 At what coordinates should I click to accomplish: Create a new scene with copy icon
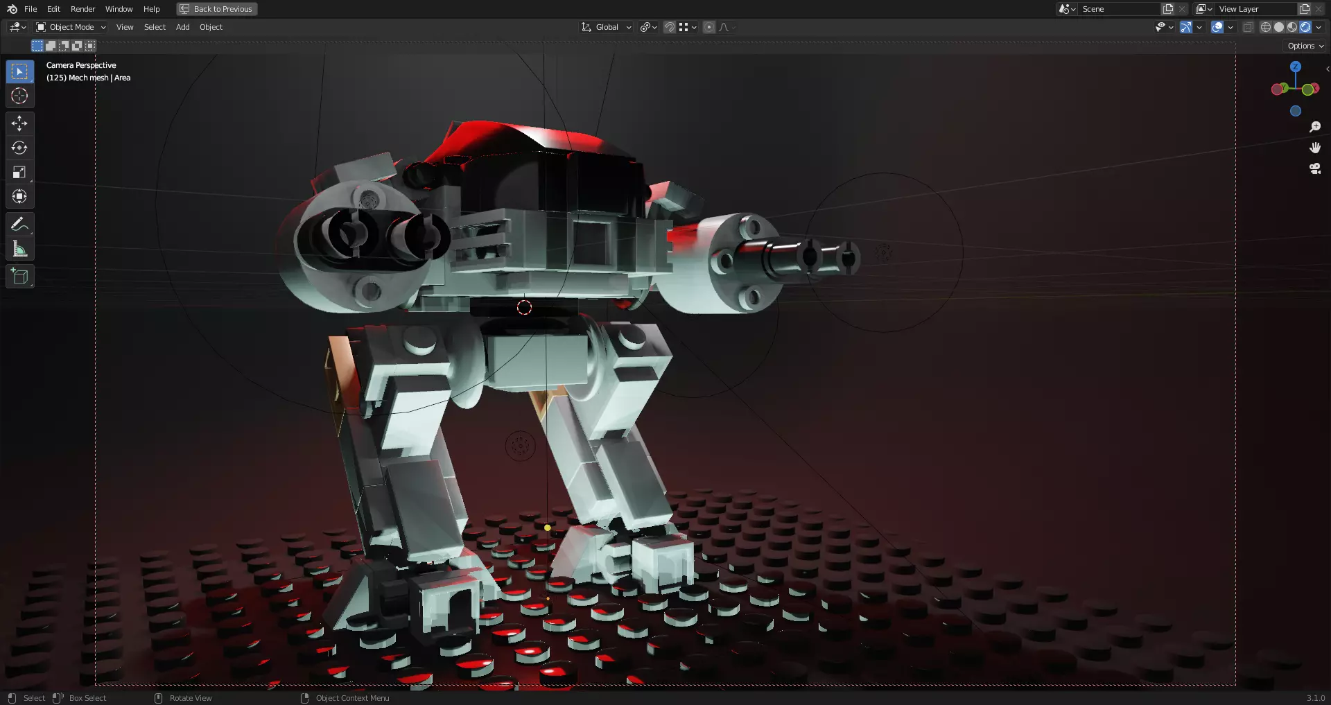(x=1168, y=9)
